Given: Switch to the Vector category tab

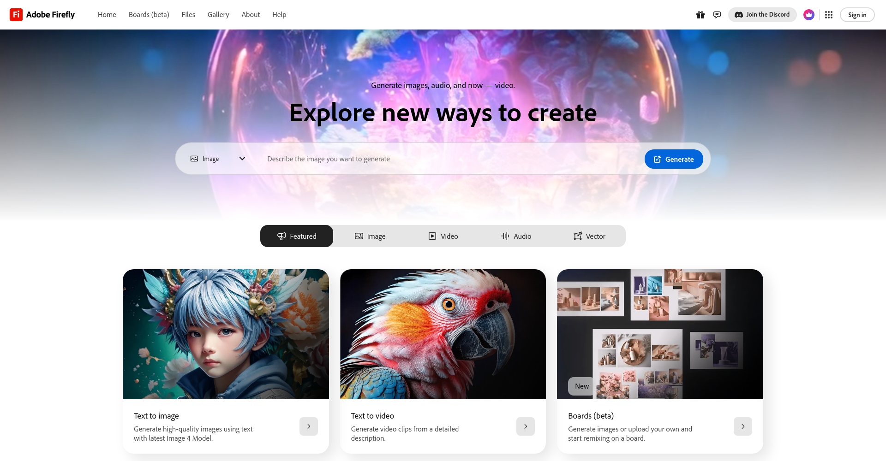Looking at the screenshot, I should (589, 236).
